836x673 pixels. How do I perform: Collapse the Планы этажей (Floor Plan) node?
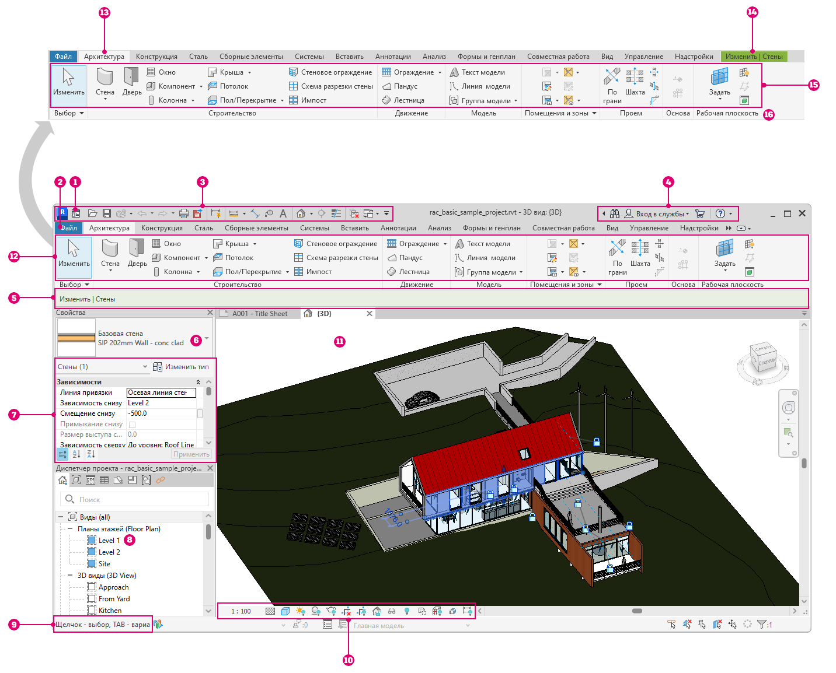click(70, 529)
